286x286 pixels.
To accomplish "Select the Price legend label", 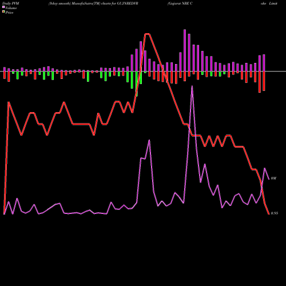I will (x=9, y=13).
